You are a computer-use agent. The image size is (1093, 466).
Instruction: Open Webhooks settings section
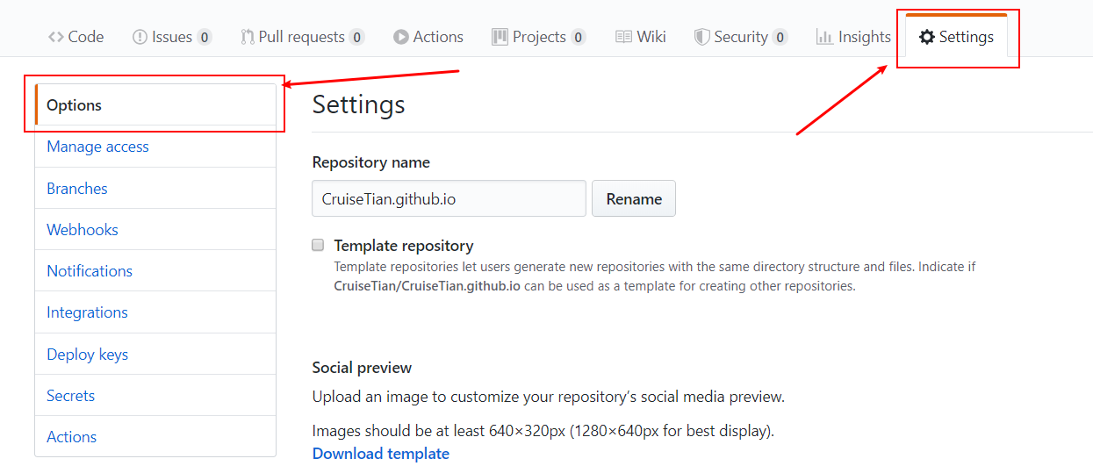83,230
